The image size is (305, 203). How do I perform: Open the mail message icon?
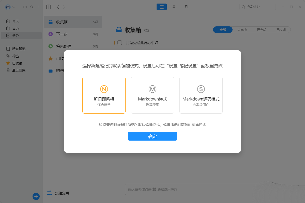tap(25, 7)
